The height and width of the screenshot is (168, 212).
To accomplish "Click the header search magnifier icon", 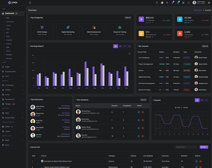I will tap(157, 3).
